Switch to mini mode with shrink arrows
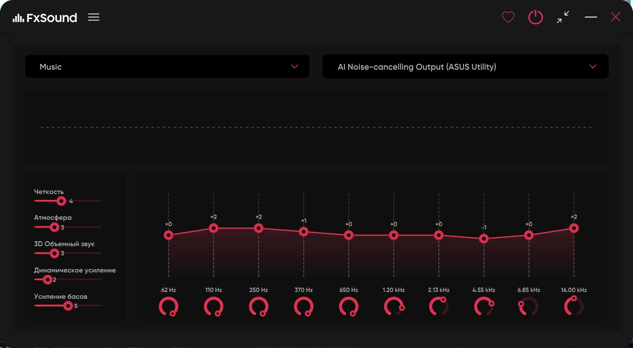 point(563,18)
